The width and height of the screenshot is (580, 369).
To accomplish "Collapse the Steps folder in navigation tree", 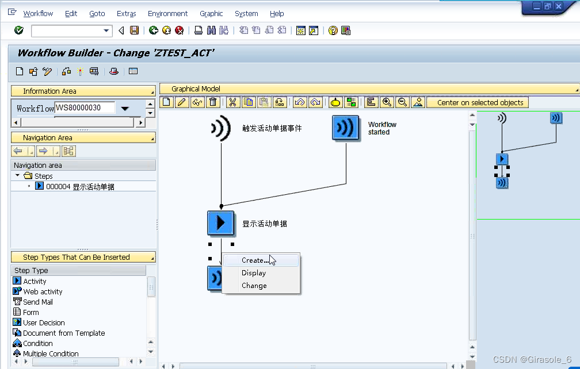I will 17,175.
